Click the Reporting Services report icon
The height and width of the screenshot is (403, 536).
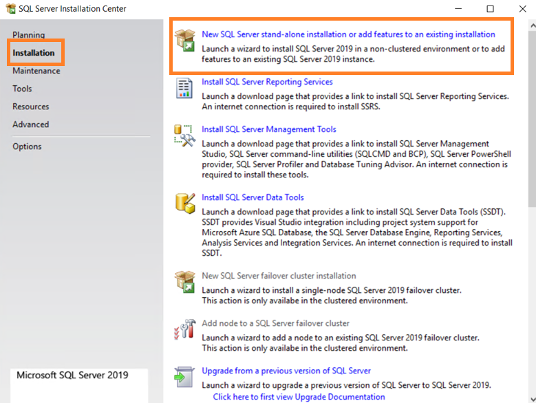[x=184, y=88]
